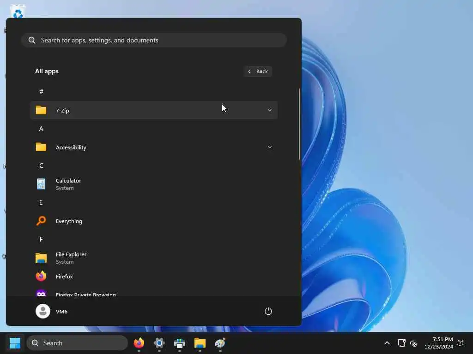Click the File Explorer icon in All apps
The height and width of the screenshot is (354, 473).
41,258
